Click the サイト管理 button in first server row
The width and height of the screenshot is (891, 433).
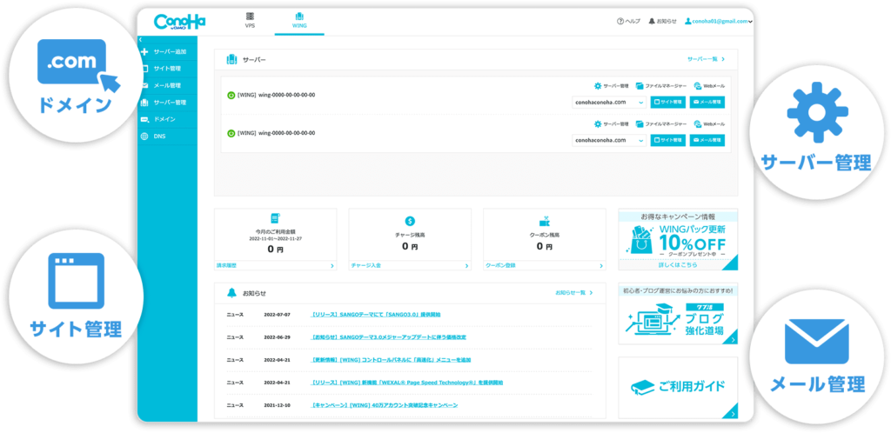coord(668,102)
